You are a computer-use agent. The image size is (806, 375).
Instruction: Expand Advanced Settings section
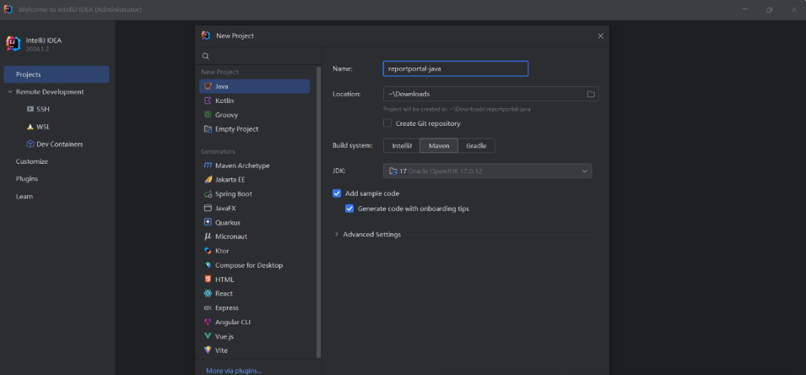coord(337,235)
